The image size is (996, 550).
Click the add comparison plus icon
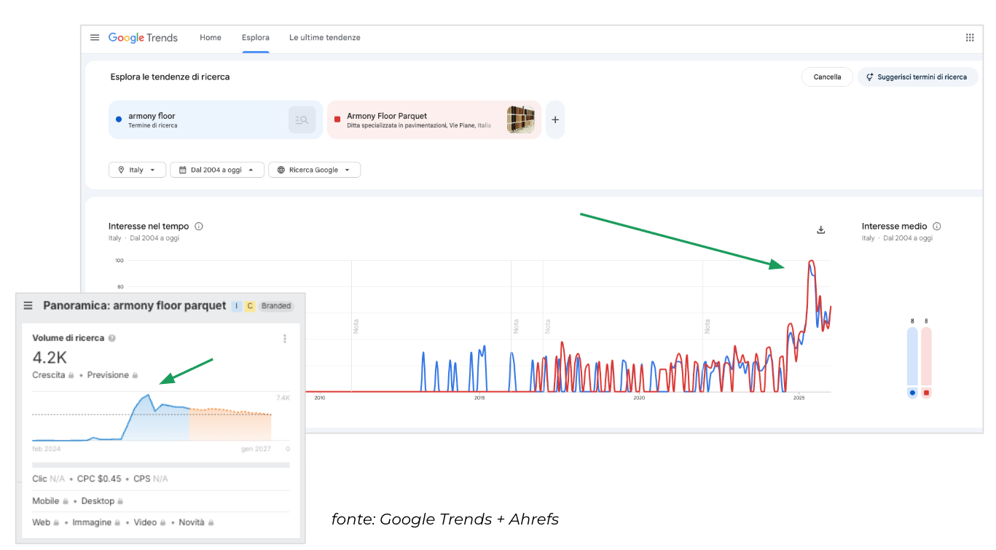point(555,119)
